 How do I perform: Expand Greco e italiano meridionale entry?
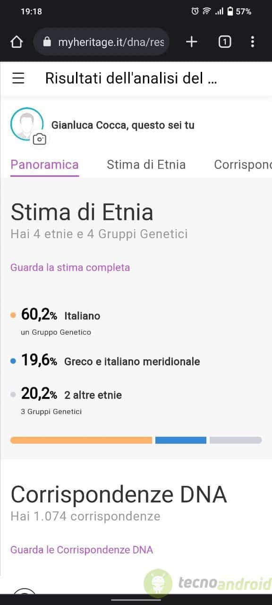point(105,361)
